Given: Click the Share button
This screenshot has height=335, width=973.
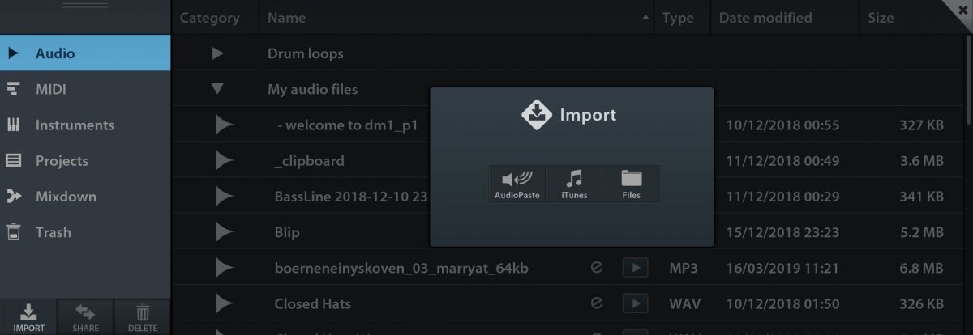Looking at the screenshot, I should coord(85,316).
